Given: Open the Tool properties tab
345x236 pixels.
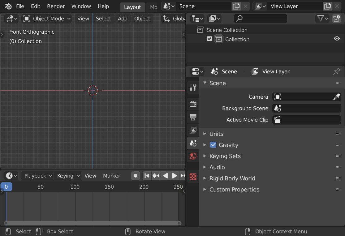Looking at the screenshot, I should [193, 88].
